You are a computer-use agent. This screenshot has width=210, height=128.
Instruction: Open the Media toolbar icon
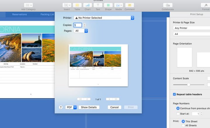pyautogui.click(x=118, y=5)
